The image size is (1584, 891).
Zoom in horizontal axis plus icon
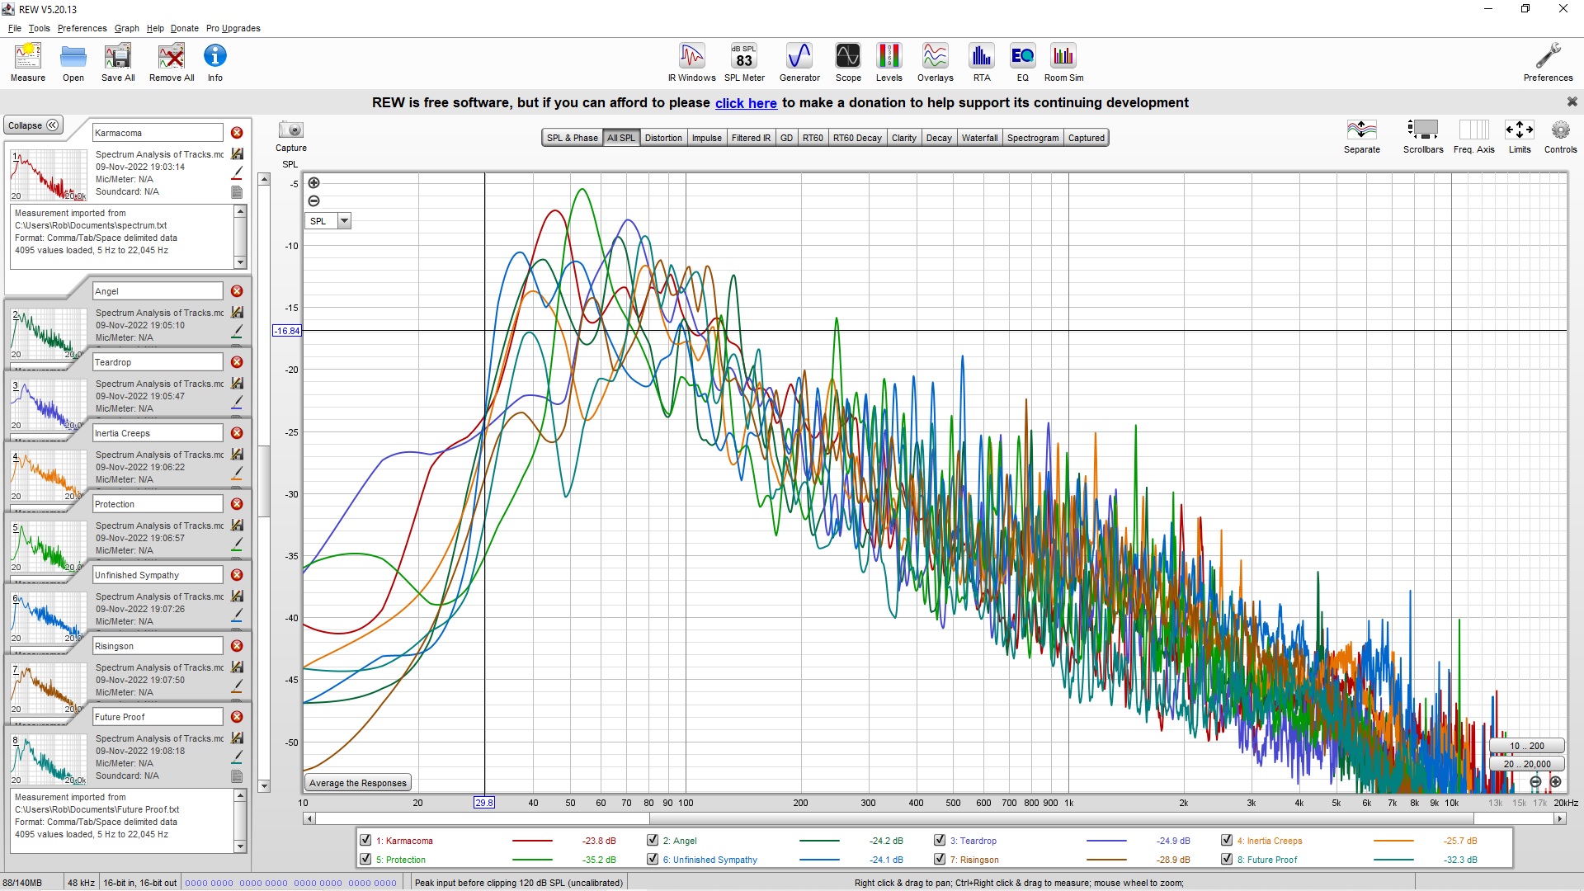[x=1555, y=782]
